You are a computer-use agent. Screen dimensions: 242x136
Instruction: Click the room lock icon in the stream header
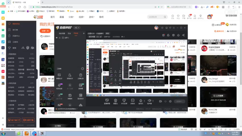click(168, 35)
